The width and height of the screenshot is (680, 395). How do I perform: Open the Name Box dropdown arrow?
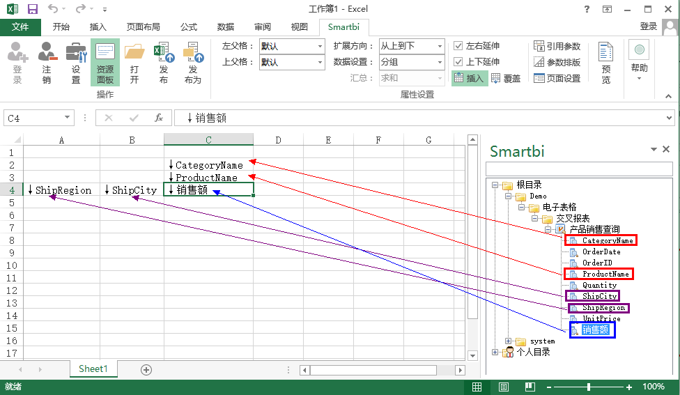pos(67,118)
